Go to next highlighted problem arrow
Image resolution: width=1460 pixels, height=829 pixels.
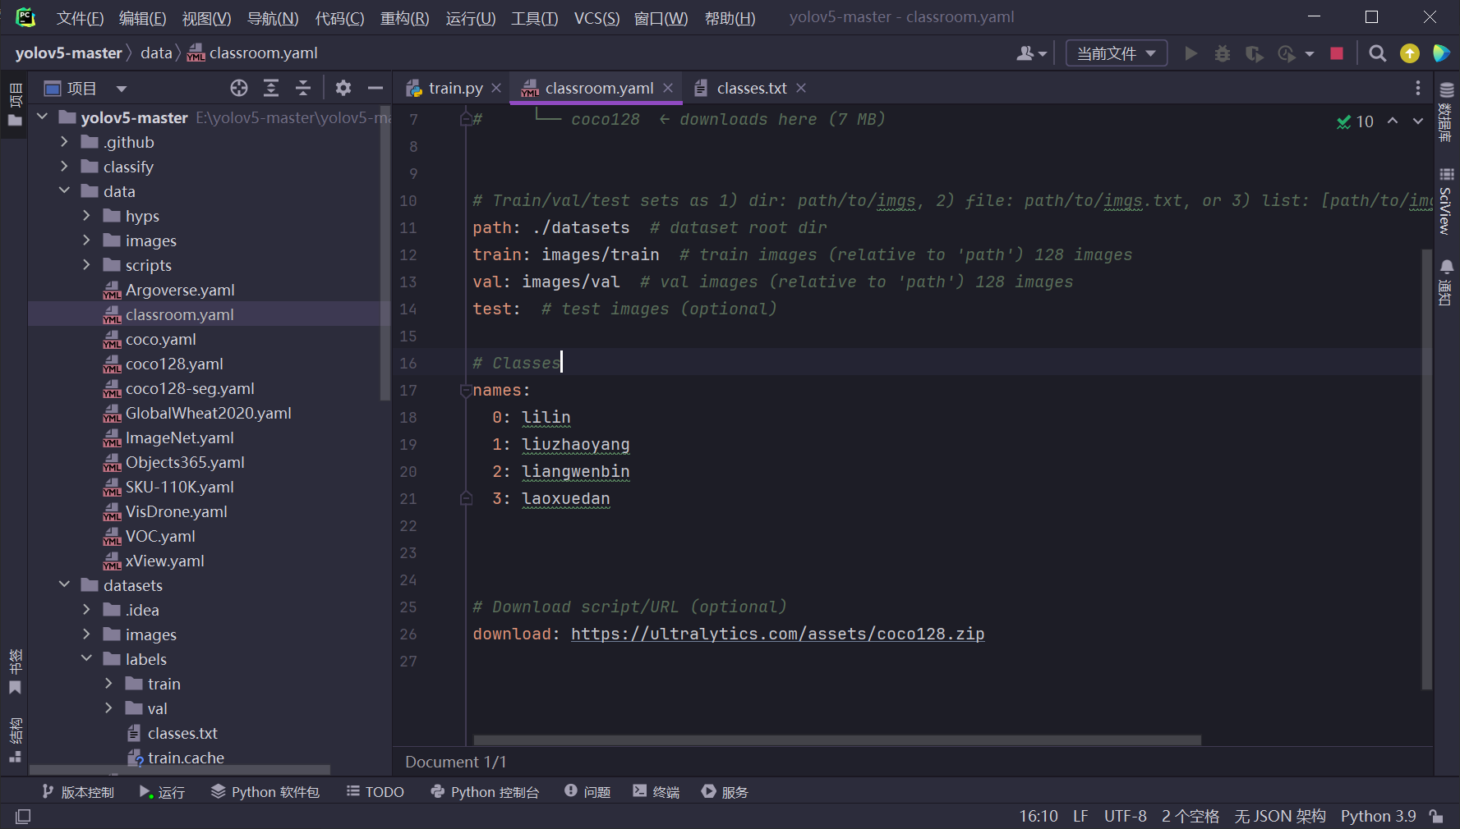tap(1418, 121)
